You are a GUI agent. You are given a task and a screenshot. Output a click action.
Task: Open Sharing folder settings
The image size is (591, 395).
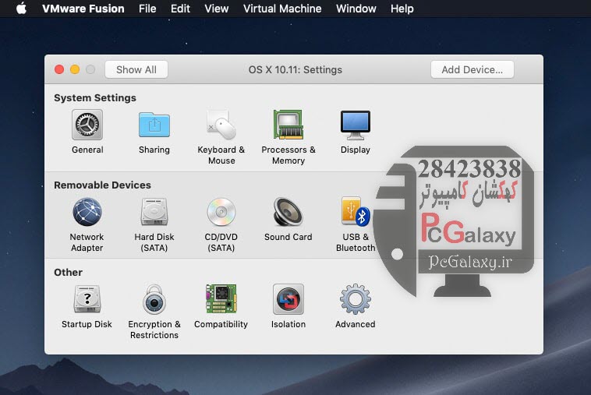tap(154, 125)
